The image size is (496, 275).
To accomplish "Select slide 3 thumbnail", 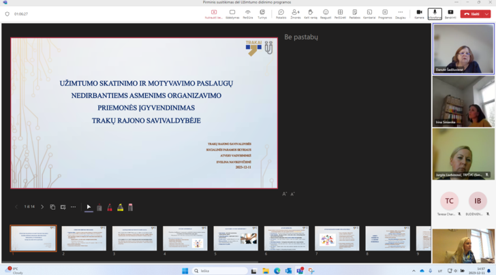I will point(134,238).
